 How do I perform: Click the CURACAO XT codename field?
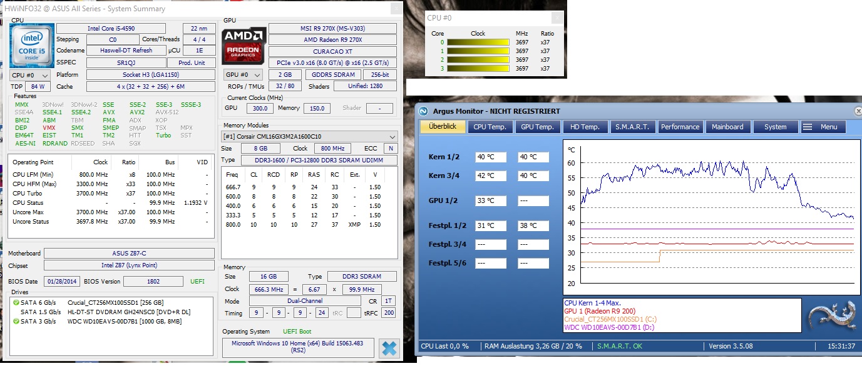[x=332, y=52]
